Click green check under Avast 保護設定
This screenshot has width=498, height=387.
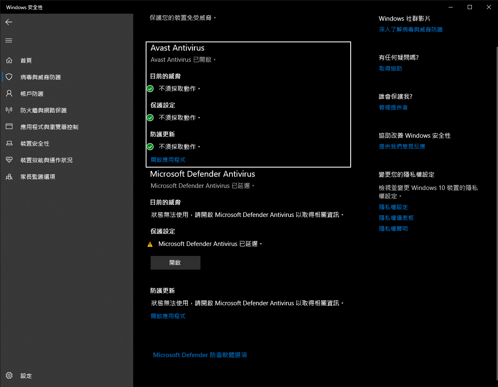(x=150, y=118)
